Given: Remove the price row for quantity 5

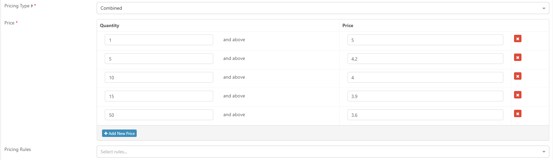Looking at the screenshot, I should [517, 58].
